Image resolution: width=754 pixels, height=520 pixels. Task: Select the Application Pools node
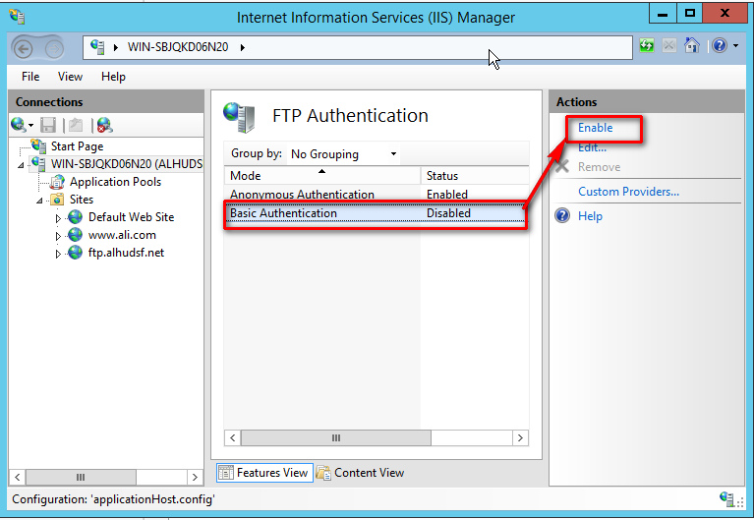click(115, 182)
